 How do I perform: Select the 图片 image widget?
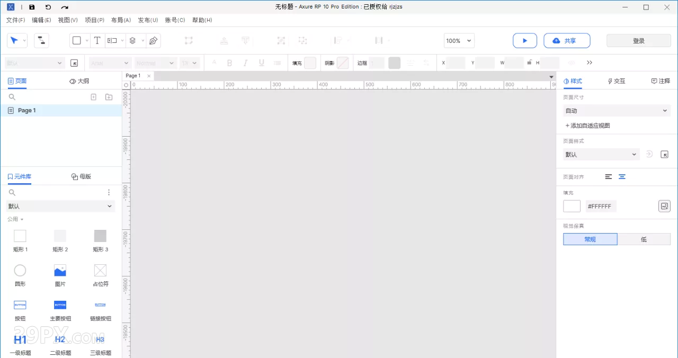[x=60, y=275]
